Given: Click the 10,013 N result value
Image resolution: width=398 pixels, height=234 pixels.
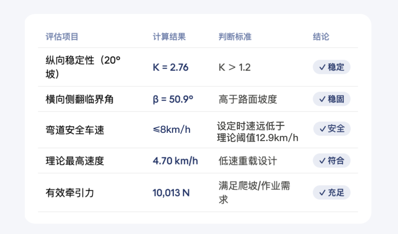Looking at the screenshot, I should pos(171,192).
